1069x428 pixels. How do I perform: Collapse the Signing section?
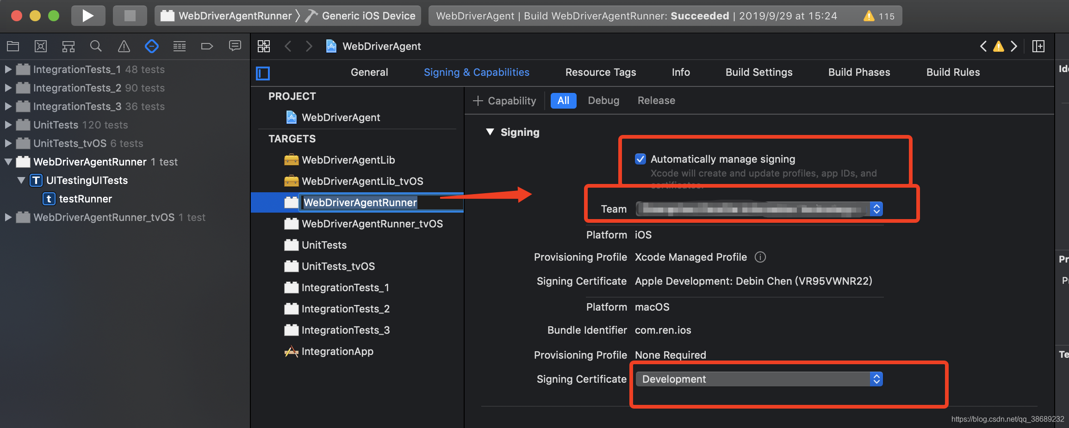pos(490,132)
